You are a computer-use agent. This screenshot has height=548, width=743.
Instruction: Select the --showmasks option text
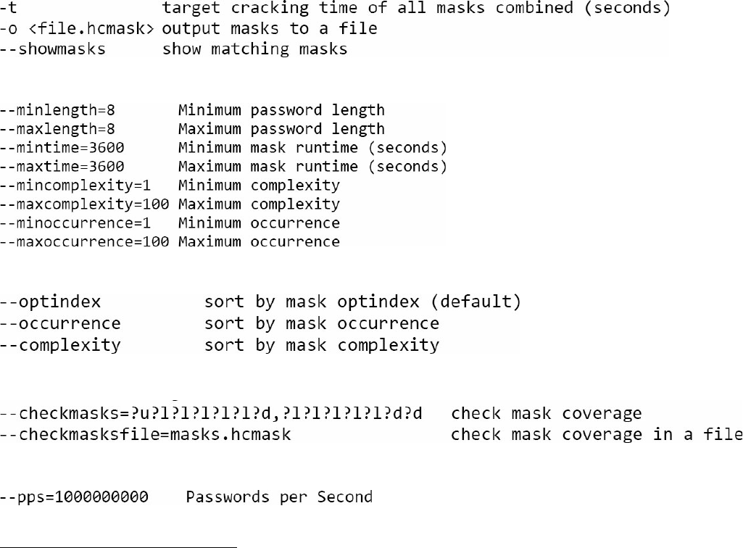coord(53,49)
